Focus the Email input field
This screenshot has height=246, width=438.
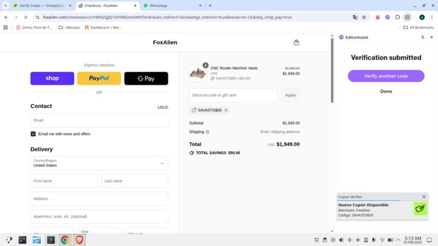[x=99, y=120]
